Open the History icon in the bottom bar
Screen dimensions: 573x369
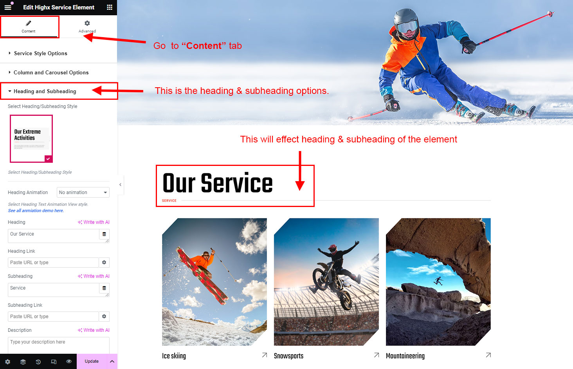38,362
